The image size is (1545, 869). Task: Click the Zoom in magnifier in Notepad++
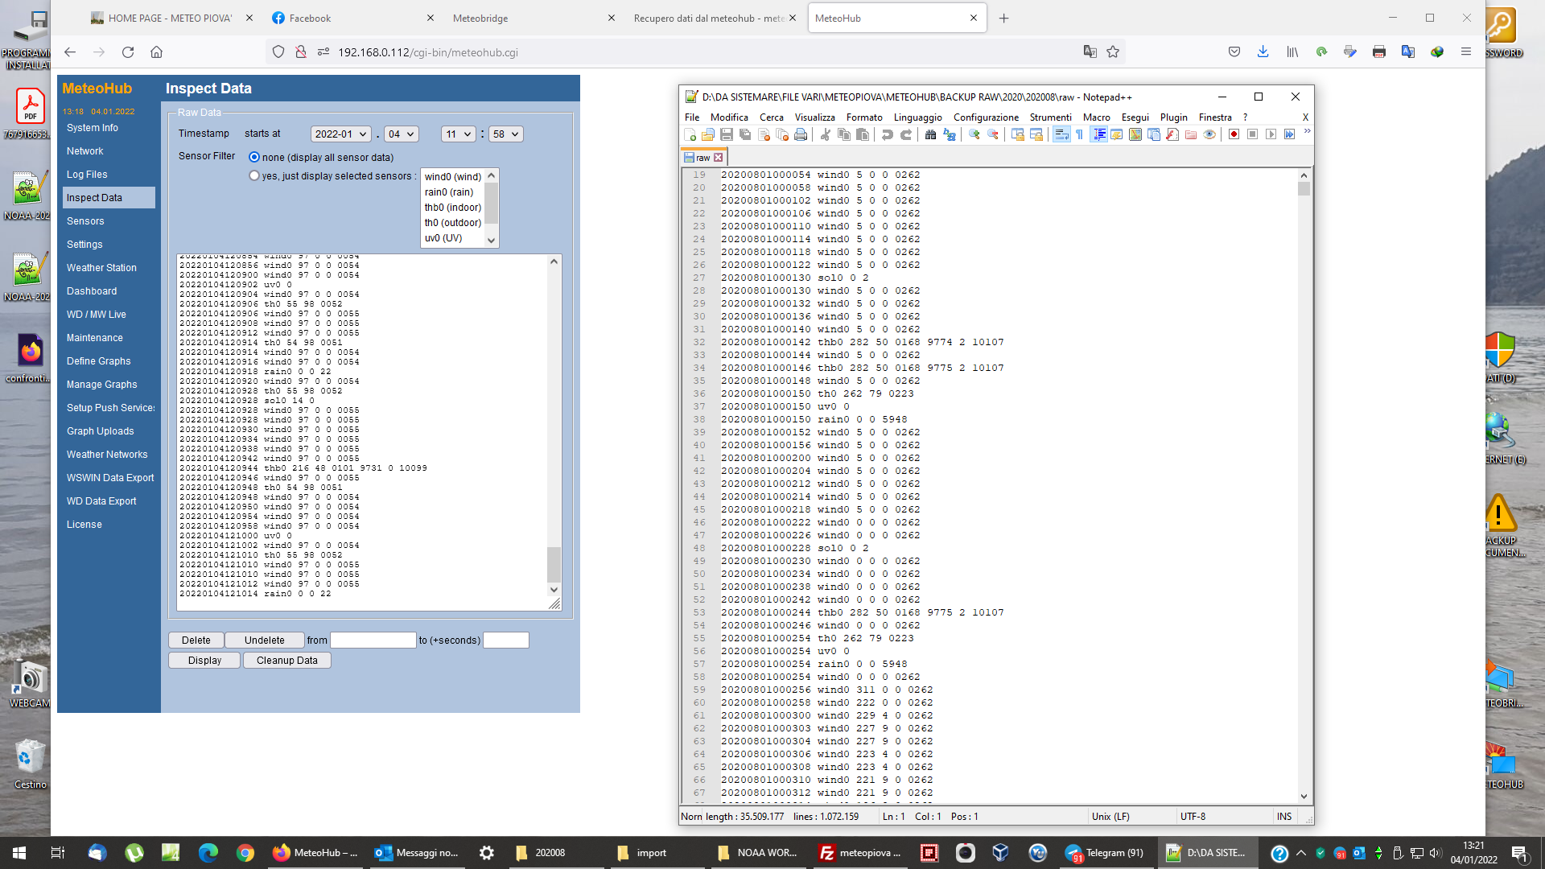(x=974, y=134)
